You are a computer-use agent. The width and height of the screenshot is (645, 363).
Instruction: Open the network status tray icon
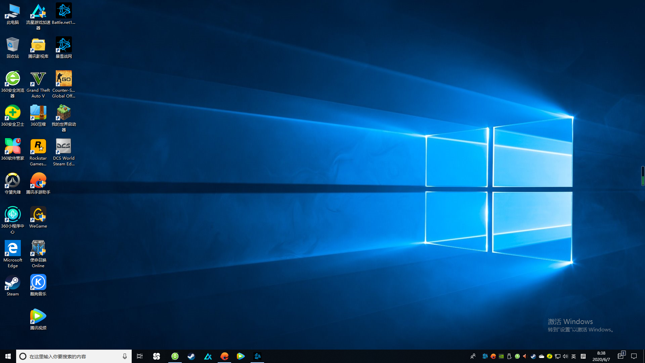pyautogui.click(x=558, y=356)
